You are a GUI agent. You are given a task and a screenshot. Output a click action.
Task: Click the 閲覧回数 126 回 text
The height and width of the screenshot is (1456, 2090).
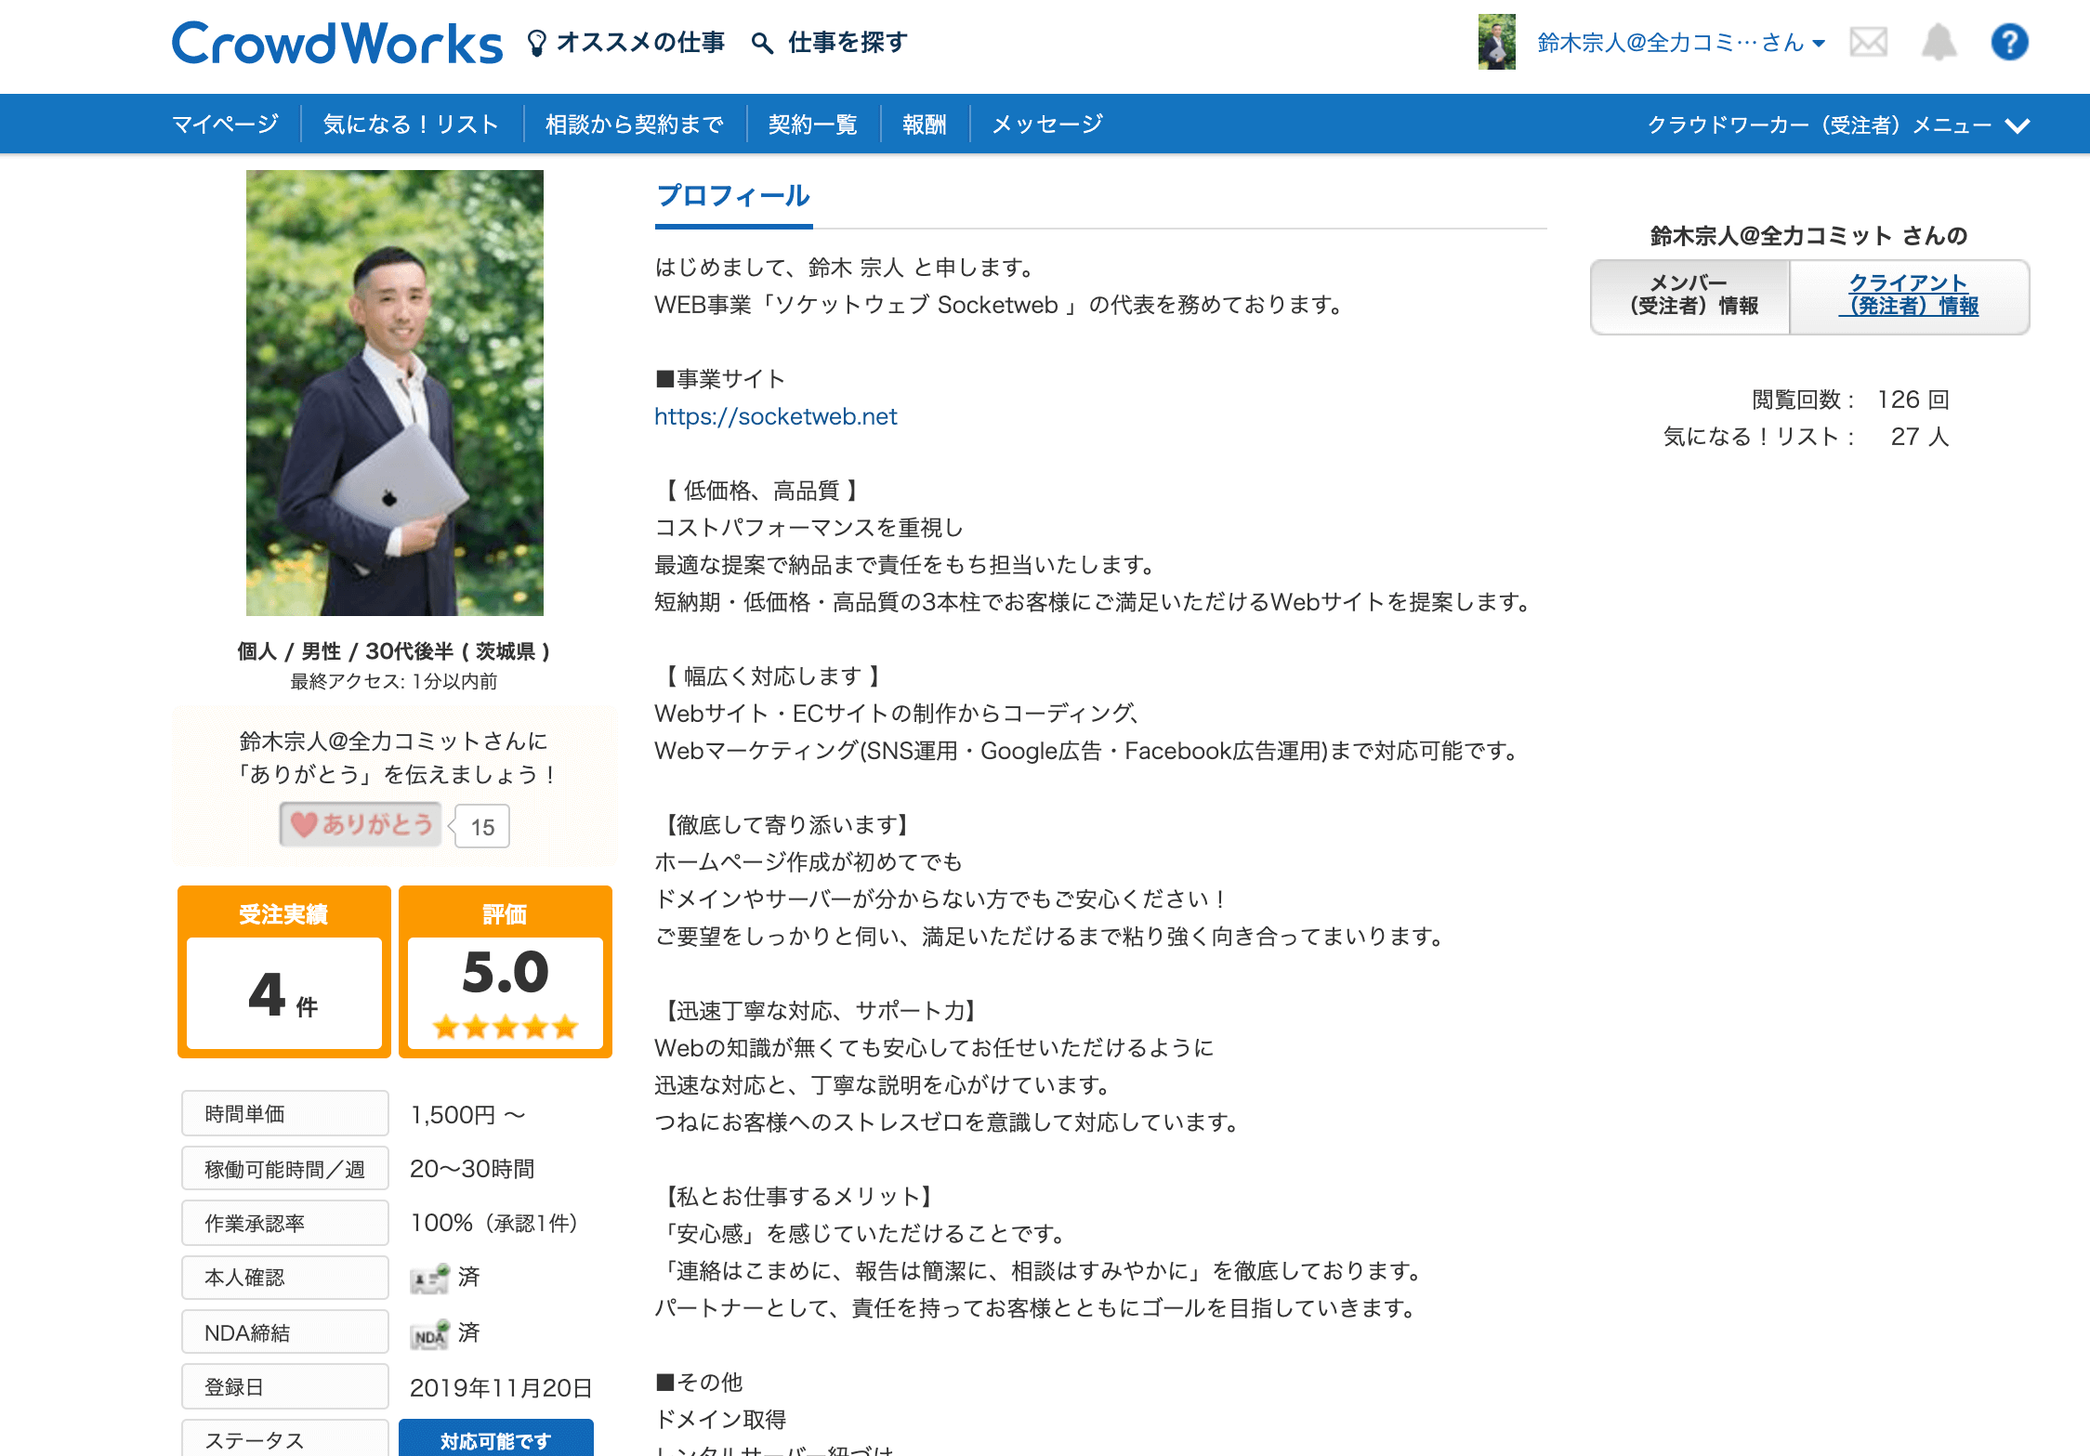(1849, 400)
